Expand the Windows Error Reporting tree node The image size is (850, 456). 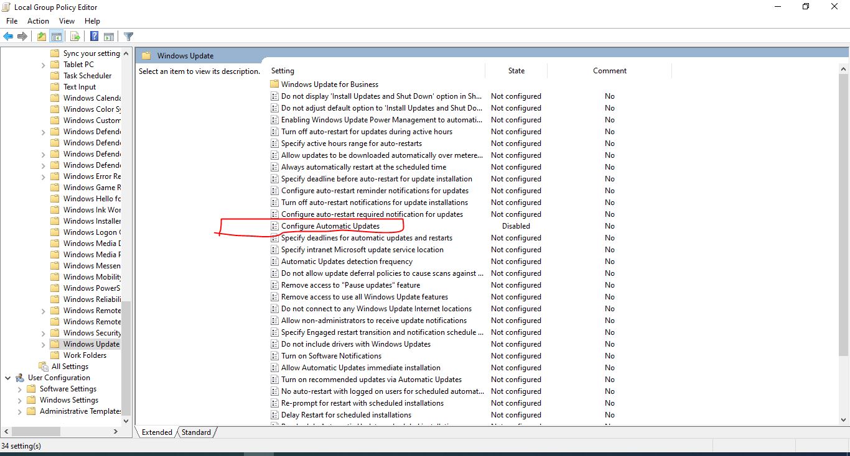pyautogui.click(x=43, y=176)
